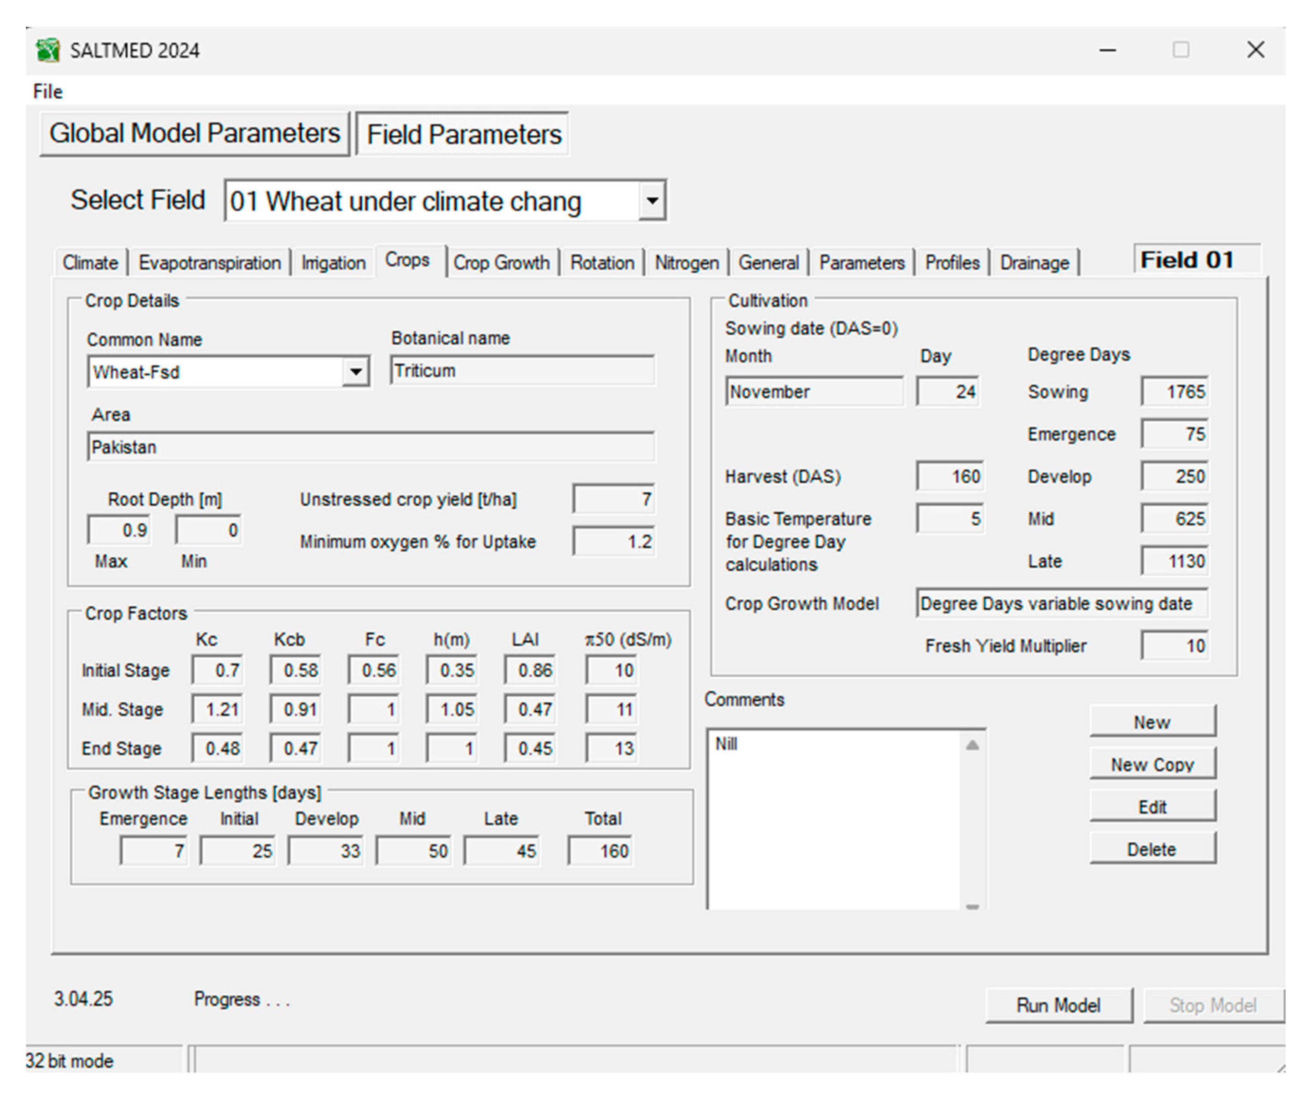Click Initial Stage Kc field
The width and height of the screenshot is (1300, 1098).
(217, 670)
